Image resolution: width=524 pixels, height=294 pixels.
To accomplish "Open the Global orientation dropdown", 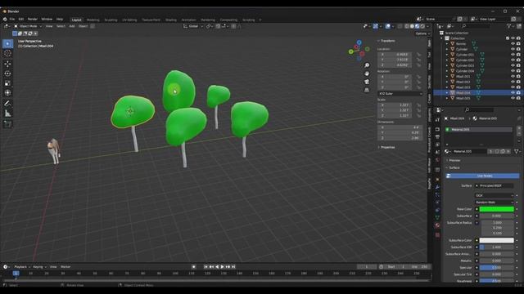I will [193, 26].
